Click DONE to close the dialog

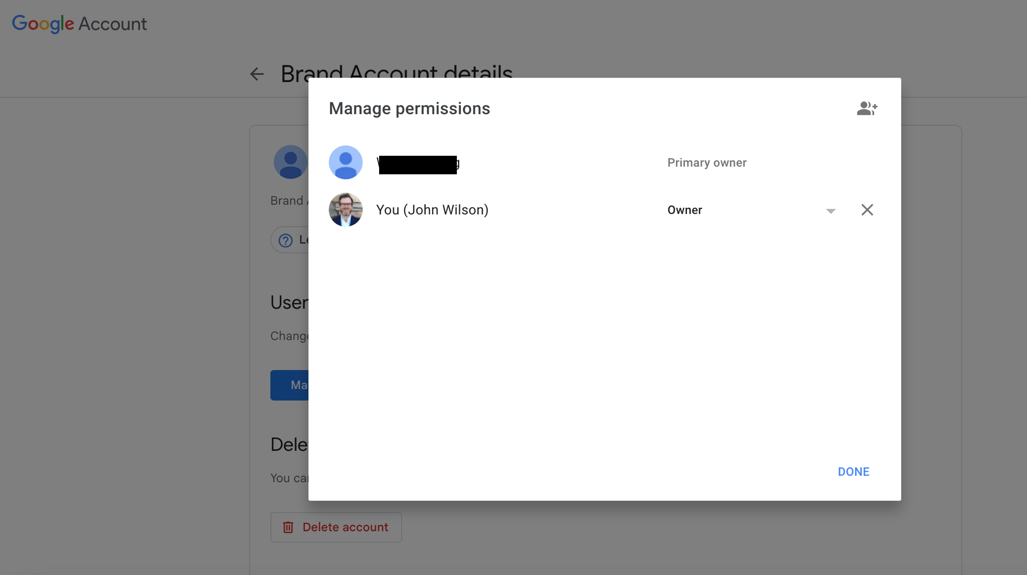[x=853, y=471]
